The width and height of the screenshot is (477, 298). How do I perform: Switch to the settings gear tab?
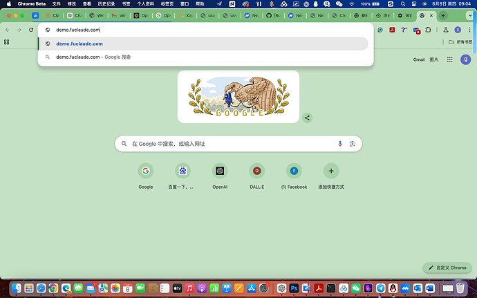click(x=404, y=15)
